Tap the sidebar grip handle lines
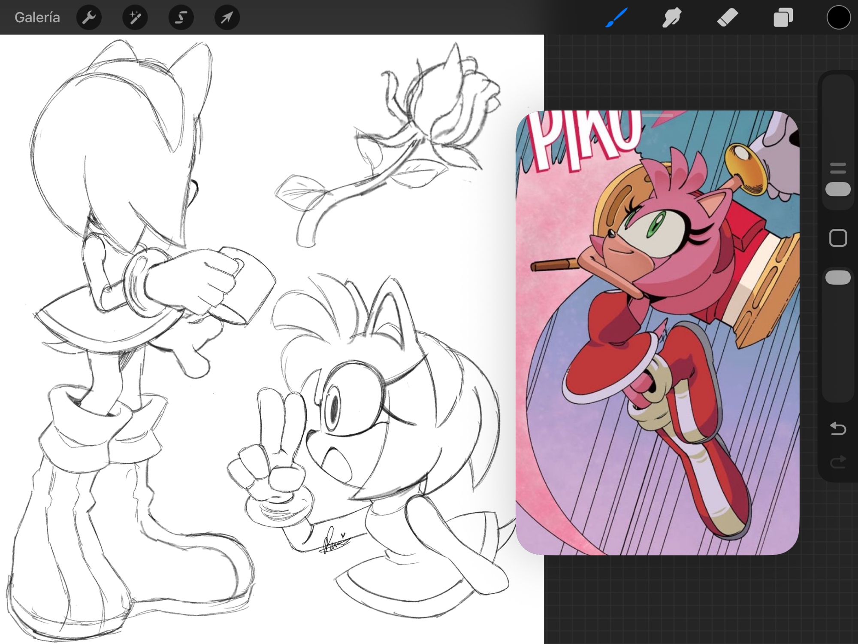The image size is (858, 644). [838, 168]
